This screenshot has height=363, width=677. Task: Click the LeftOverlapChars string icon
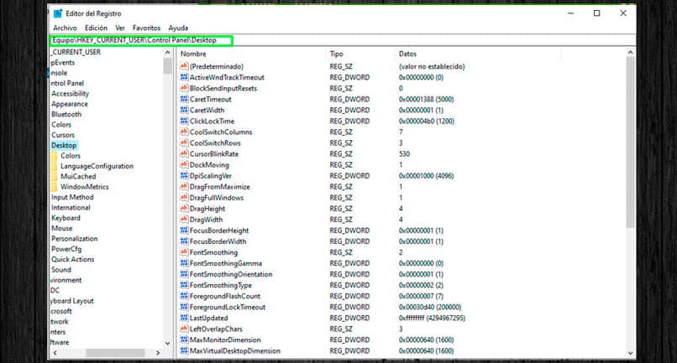pyautogui.click(x=184, y=329)
